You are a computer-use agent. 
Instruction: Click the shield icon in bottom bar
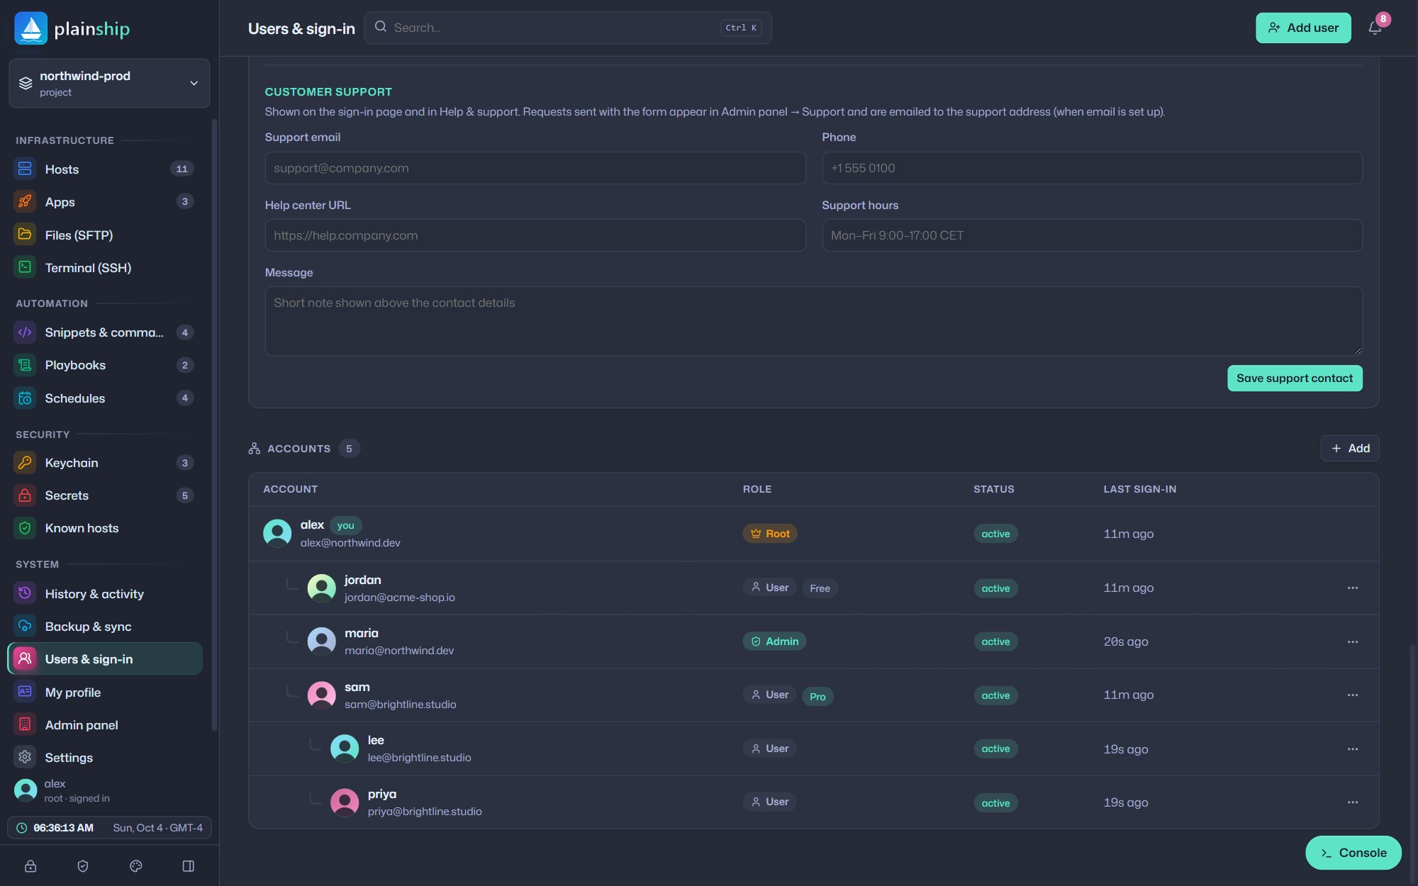(83, 866)
